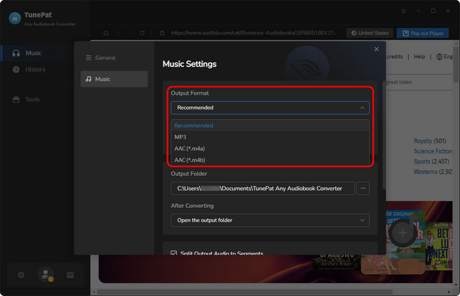Choose AAC (*.m4b) output format
This screenshot has height=296, width=460.
pos(270,160)
